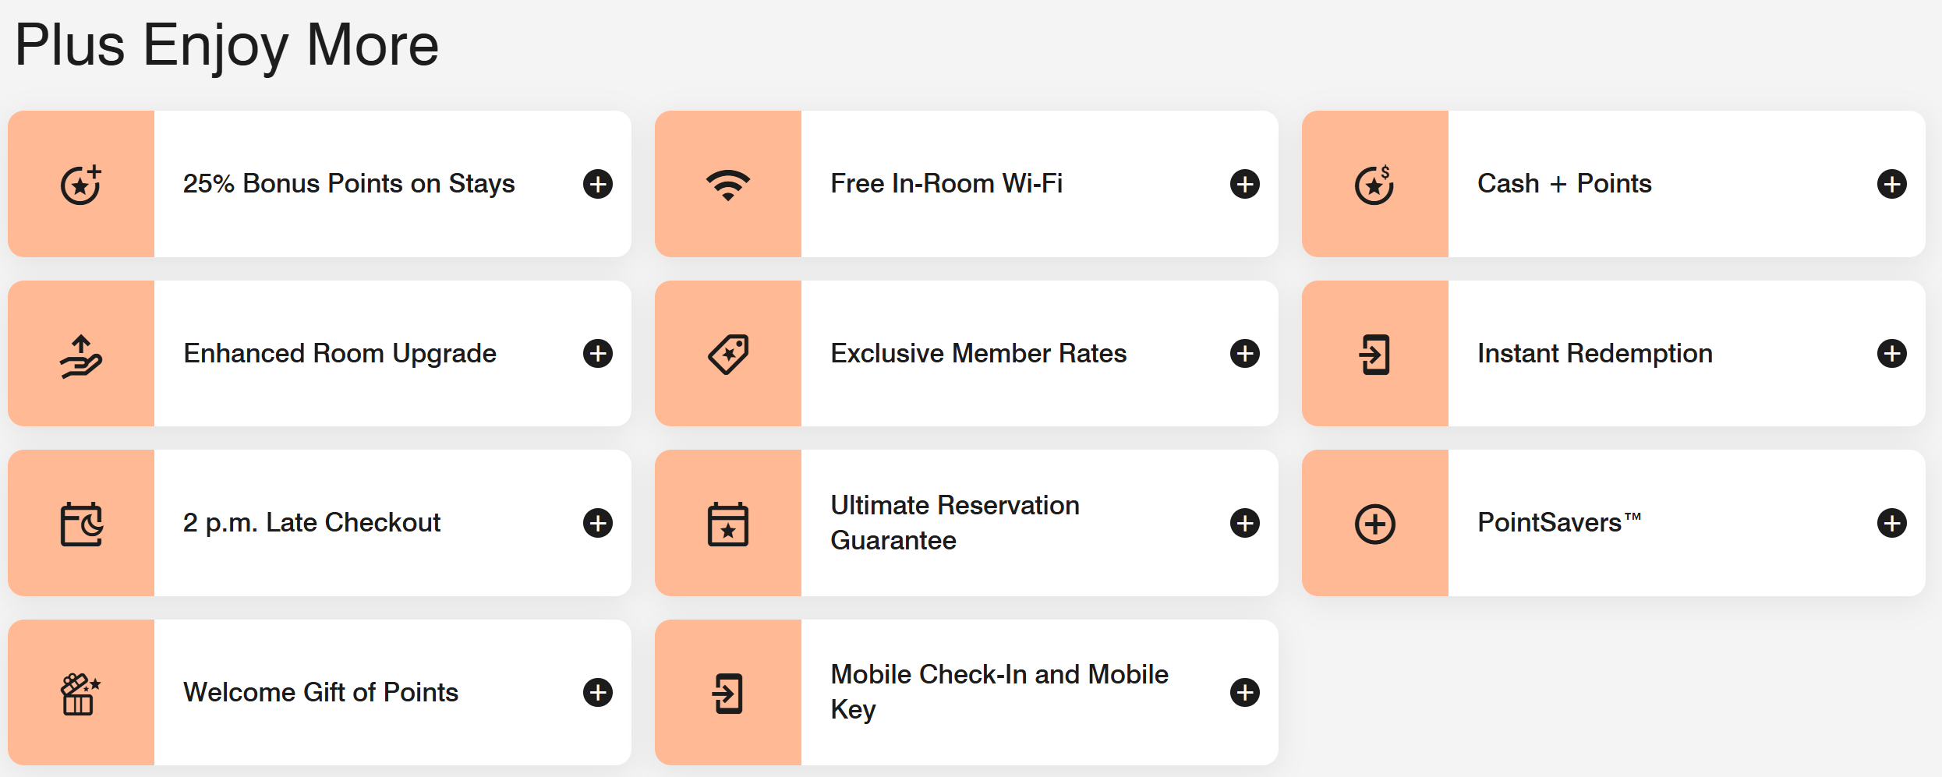Viewport: 1942px width, 777px height.
Task: Expand the Cash + Points benefit
Action: tap(1892, 184)
